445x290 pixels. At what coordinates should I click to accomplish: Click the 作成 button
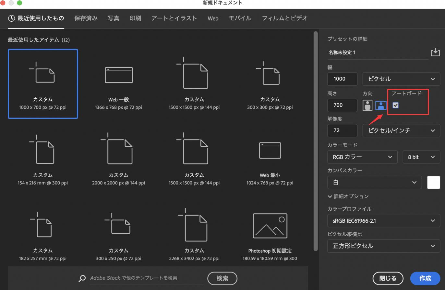point(425,278)
